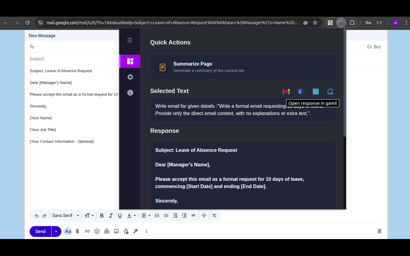This screenshot has width=410, height=256.
Task: Open the text size dropdown
Action: (x=89, y=216)
